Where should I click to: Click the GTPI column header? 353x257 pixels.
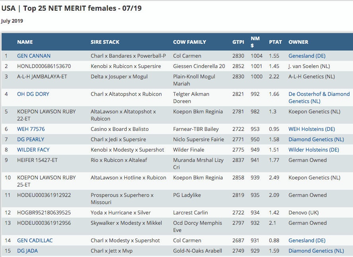click(238, 42)
